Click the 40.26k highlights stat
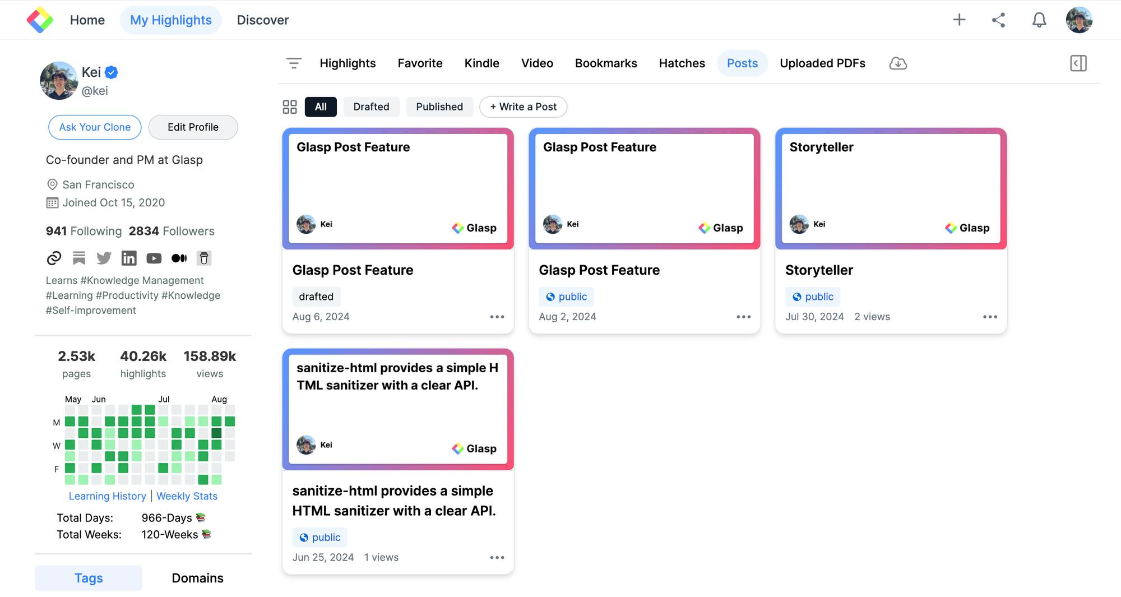1121x597 pixels. coord(143,364)
